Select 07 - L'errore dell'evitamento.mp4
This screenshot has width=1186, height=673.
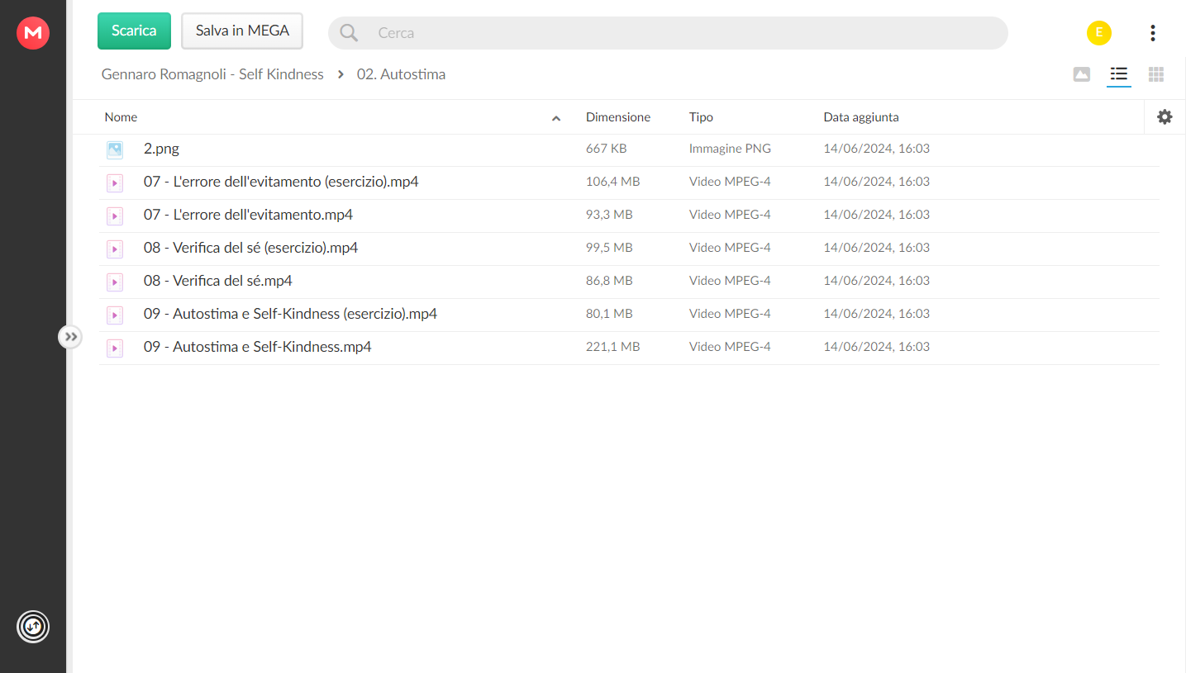point(248,215)
